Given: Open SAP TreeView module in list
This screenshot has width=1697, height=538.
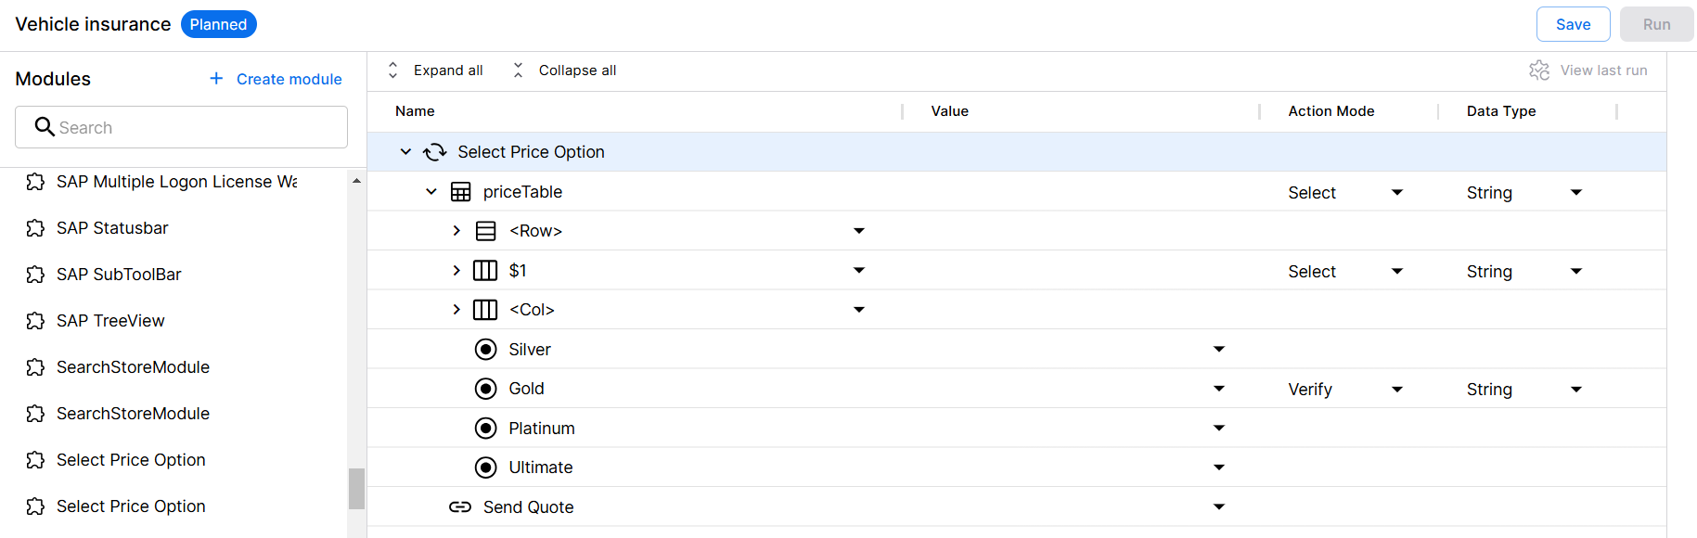Looking at the screenshot, I should point(110,321).
